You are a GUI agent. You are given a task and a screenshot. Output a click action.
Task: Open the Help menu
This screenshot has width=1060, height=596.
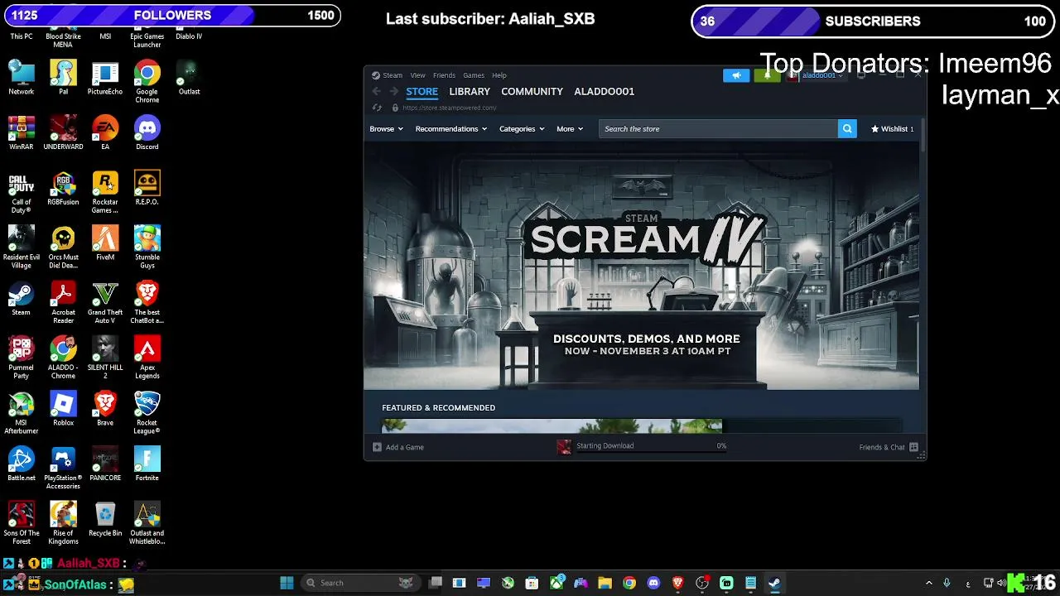pos(499,75)
